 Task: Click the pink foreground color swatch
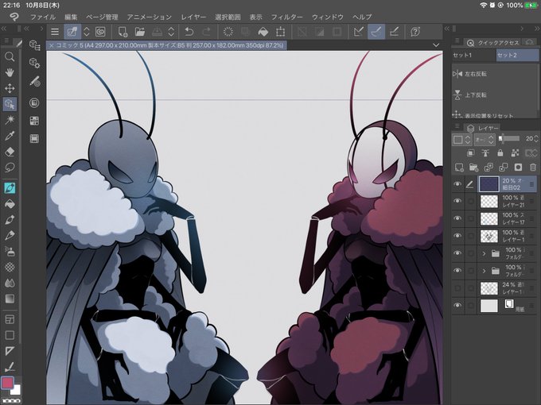[x=7, y=383]
